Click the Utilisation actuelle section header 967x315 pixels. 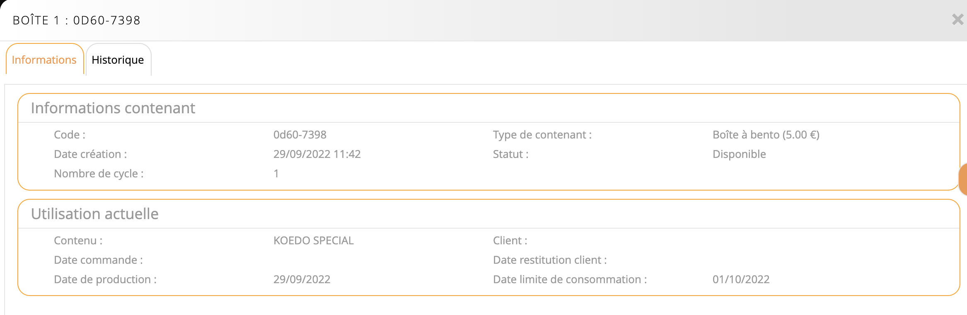[95, 214]
